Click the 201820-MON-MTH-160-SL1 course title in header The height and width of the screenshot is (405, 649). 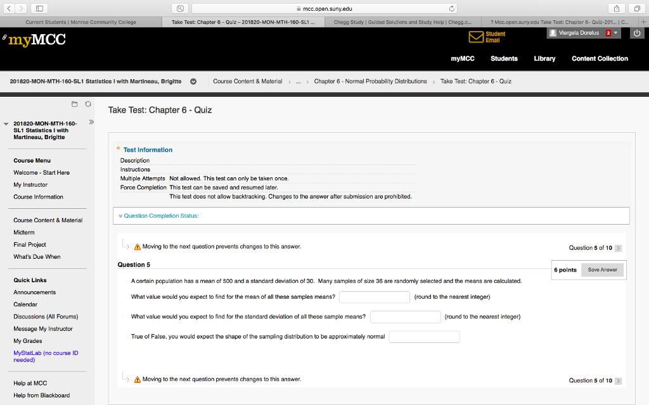point(96,82)
